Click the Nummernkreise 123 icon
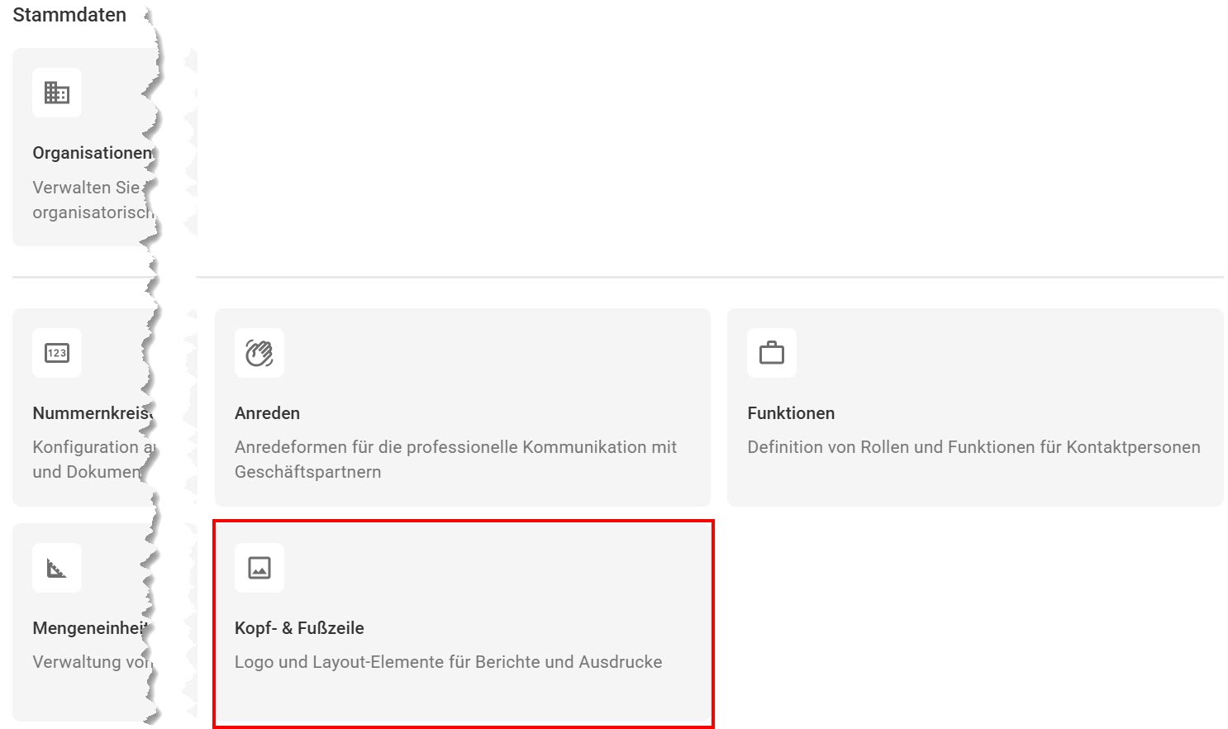The image size is (1228, 729). pyautogui.click(x=57, y=353)
